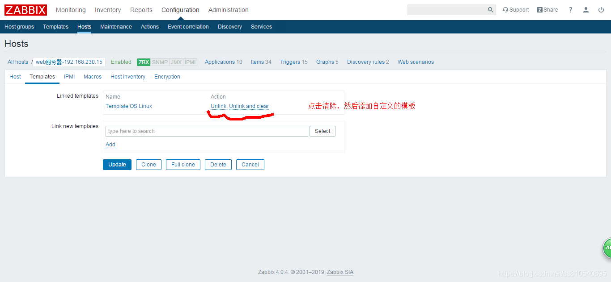Click the Select button
This screenshot has height=282, width=611.
click(322, 131)
